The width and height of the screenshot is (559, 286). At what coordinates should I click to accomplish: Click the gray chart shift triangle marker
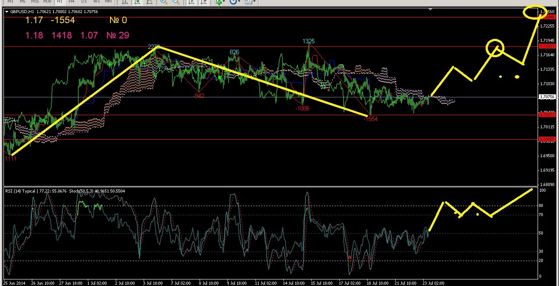431,9
